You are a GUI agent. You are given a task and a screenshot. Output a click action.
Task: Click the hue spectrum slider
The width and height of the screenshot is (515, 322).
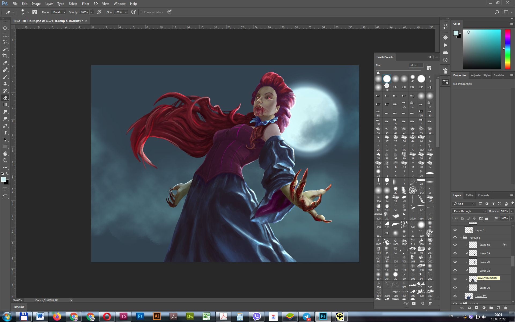[x=508, y=49]
